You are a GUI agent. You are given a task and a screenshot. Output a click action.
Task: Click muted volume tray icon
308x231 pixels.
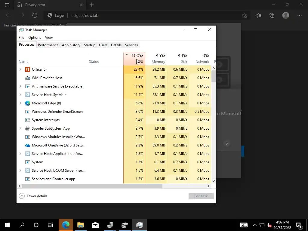(269, 225)
